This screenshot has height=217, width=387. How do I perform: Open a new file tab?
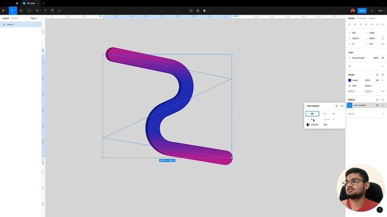[44, 4]
